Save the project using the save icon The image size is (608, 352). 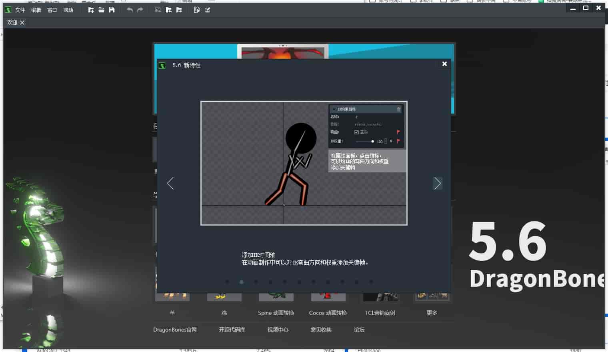(x=111, y=10)
